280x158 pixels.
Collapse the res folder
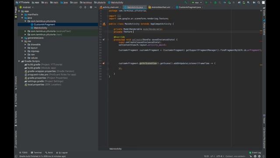point(22,41)
